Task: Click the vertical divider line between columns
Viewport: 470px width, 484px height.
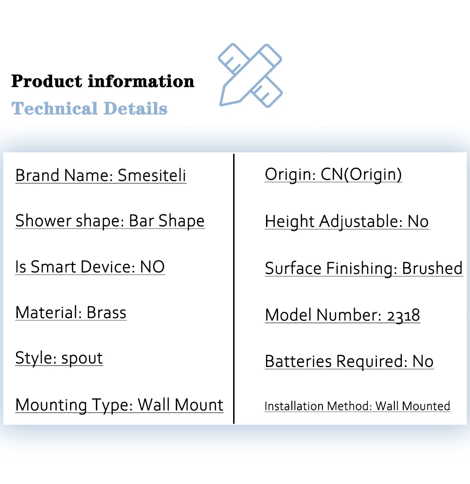Action: (234, 289)
